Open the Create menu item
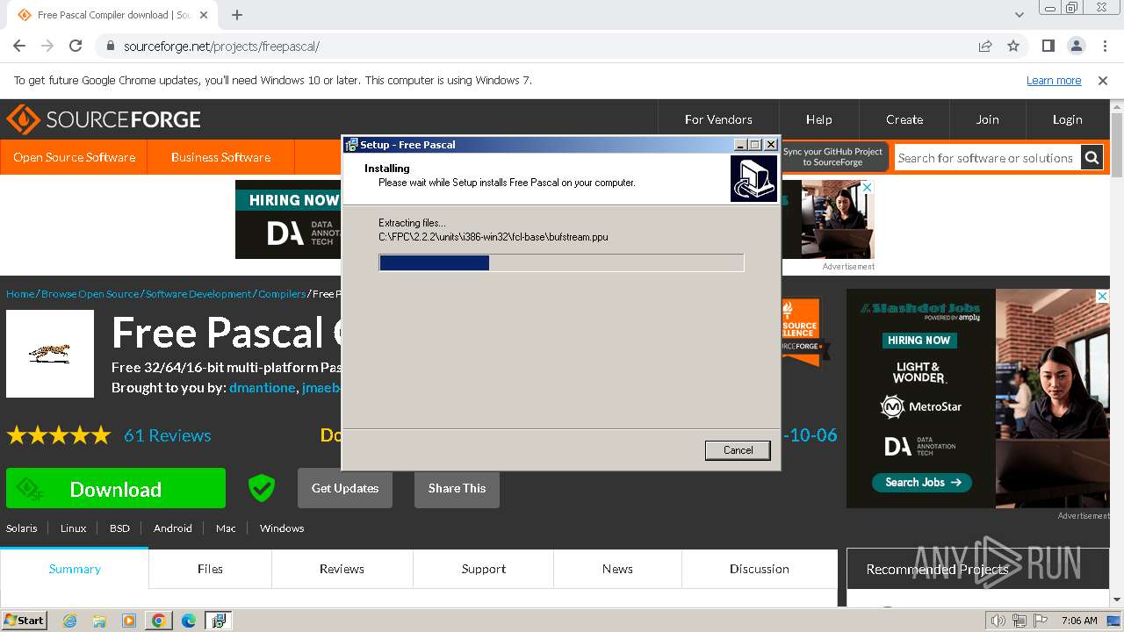Image resolution: width=1124 pixels, height=632 pixels. [904, 119]
